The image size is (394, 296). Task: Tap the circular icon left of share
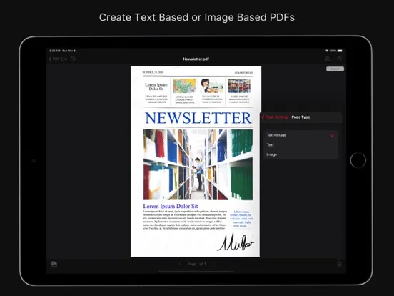coord(327,59)
